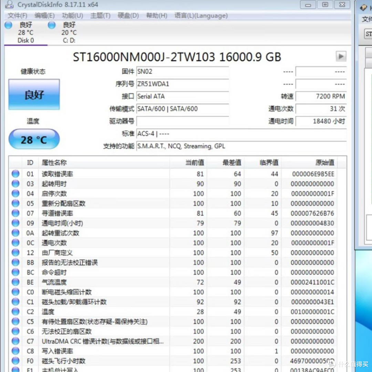Click the status dot for F0 磁头飞行小时数
Image resolution: width=372 pixels, height=372 pixels.
click(x=15, y=361)
